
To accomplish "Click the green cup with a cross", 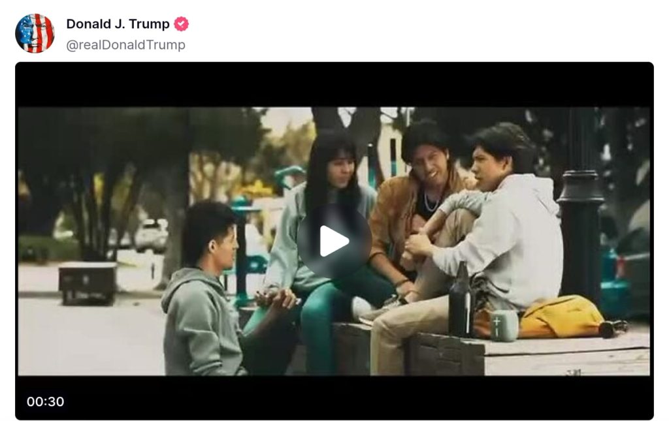I will coord(504,326).
